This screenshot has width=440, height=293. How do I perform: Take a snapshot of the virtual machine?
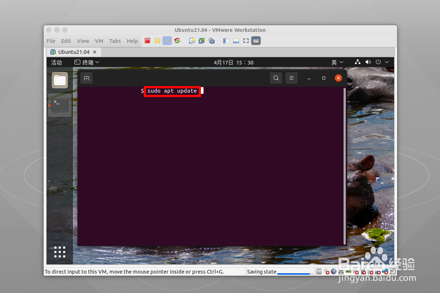[191, 41]
